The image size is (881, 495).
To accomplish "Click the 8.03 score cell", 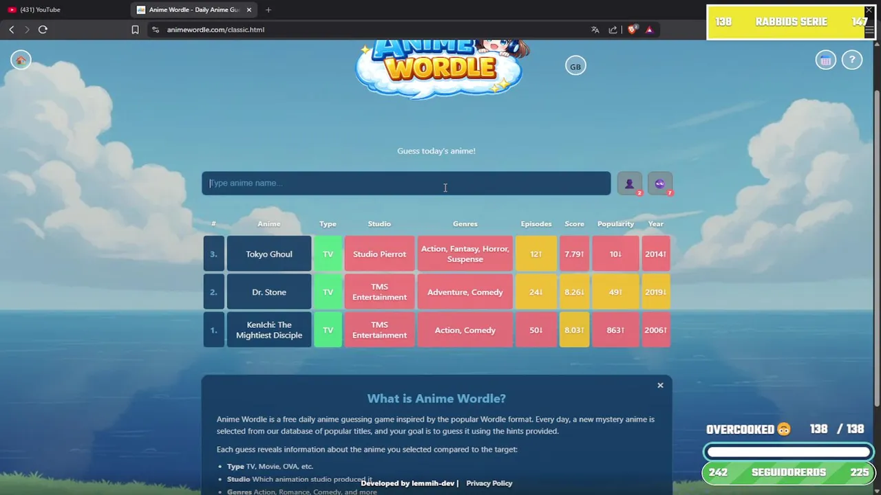I will coord(574,330).
